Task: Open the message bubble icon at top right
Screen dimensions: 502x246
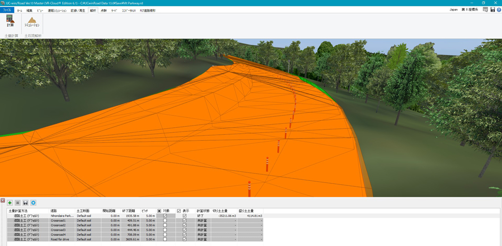Action: point(485,10)
